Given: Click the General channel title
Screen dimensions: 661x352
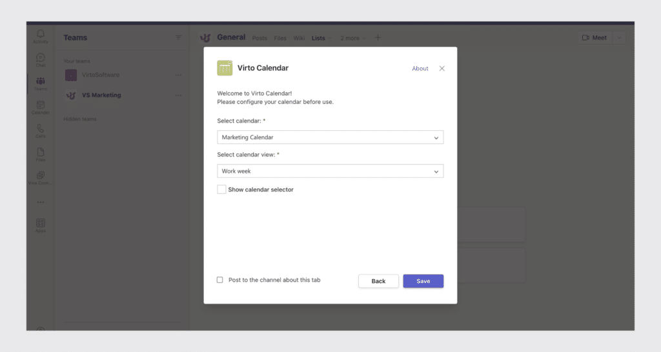Looking at the screenshot, I should pos(231,37).
